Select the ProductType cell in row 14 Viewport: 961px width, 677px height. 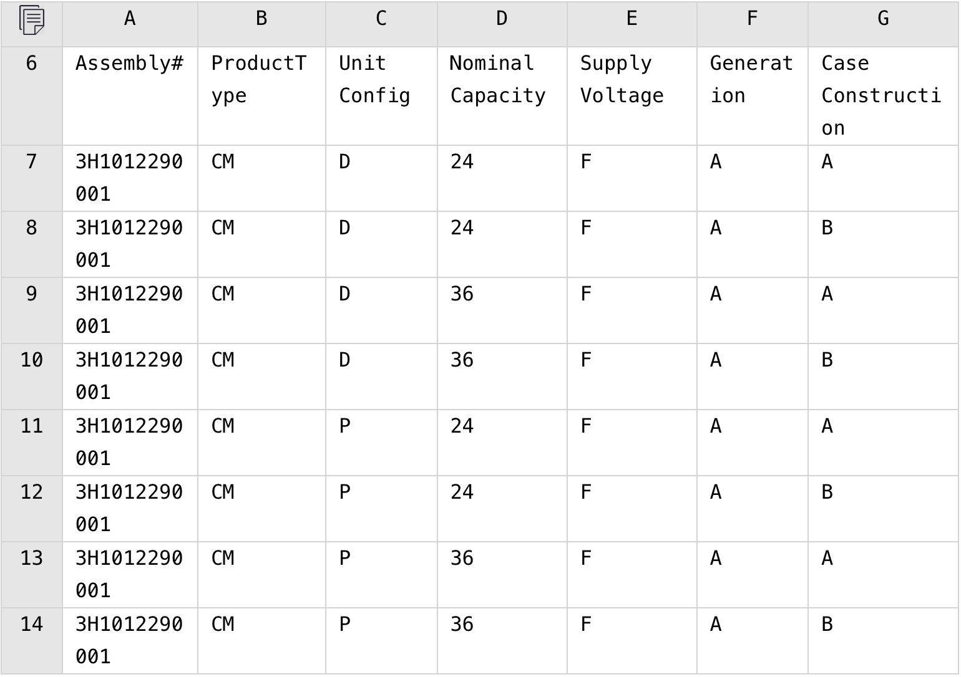point(261,641)
